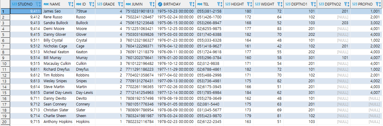Click the TEL cell 055)488-2998
The image size is (383, 126).
(209, 75)
